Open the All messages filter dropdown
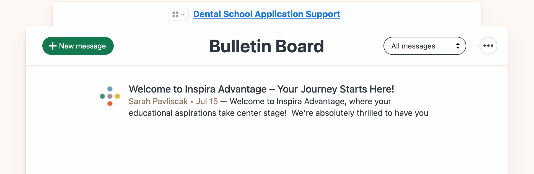Image resolution: width=534 pixels, height=174 pixels. [x=424, y=46]
